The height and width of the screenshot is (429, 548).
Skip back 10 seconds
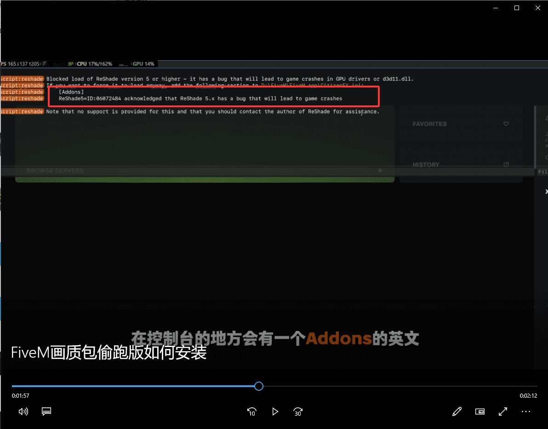tap(251, 412)
